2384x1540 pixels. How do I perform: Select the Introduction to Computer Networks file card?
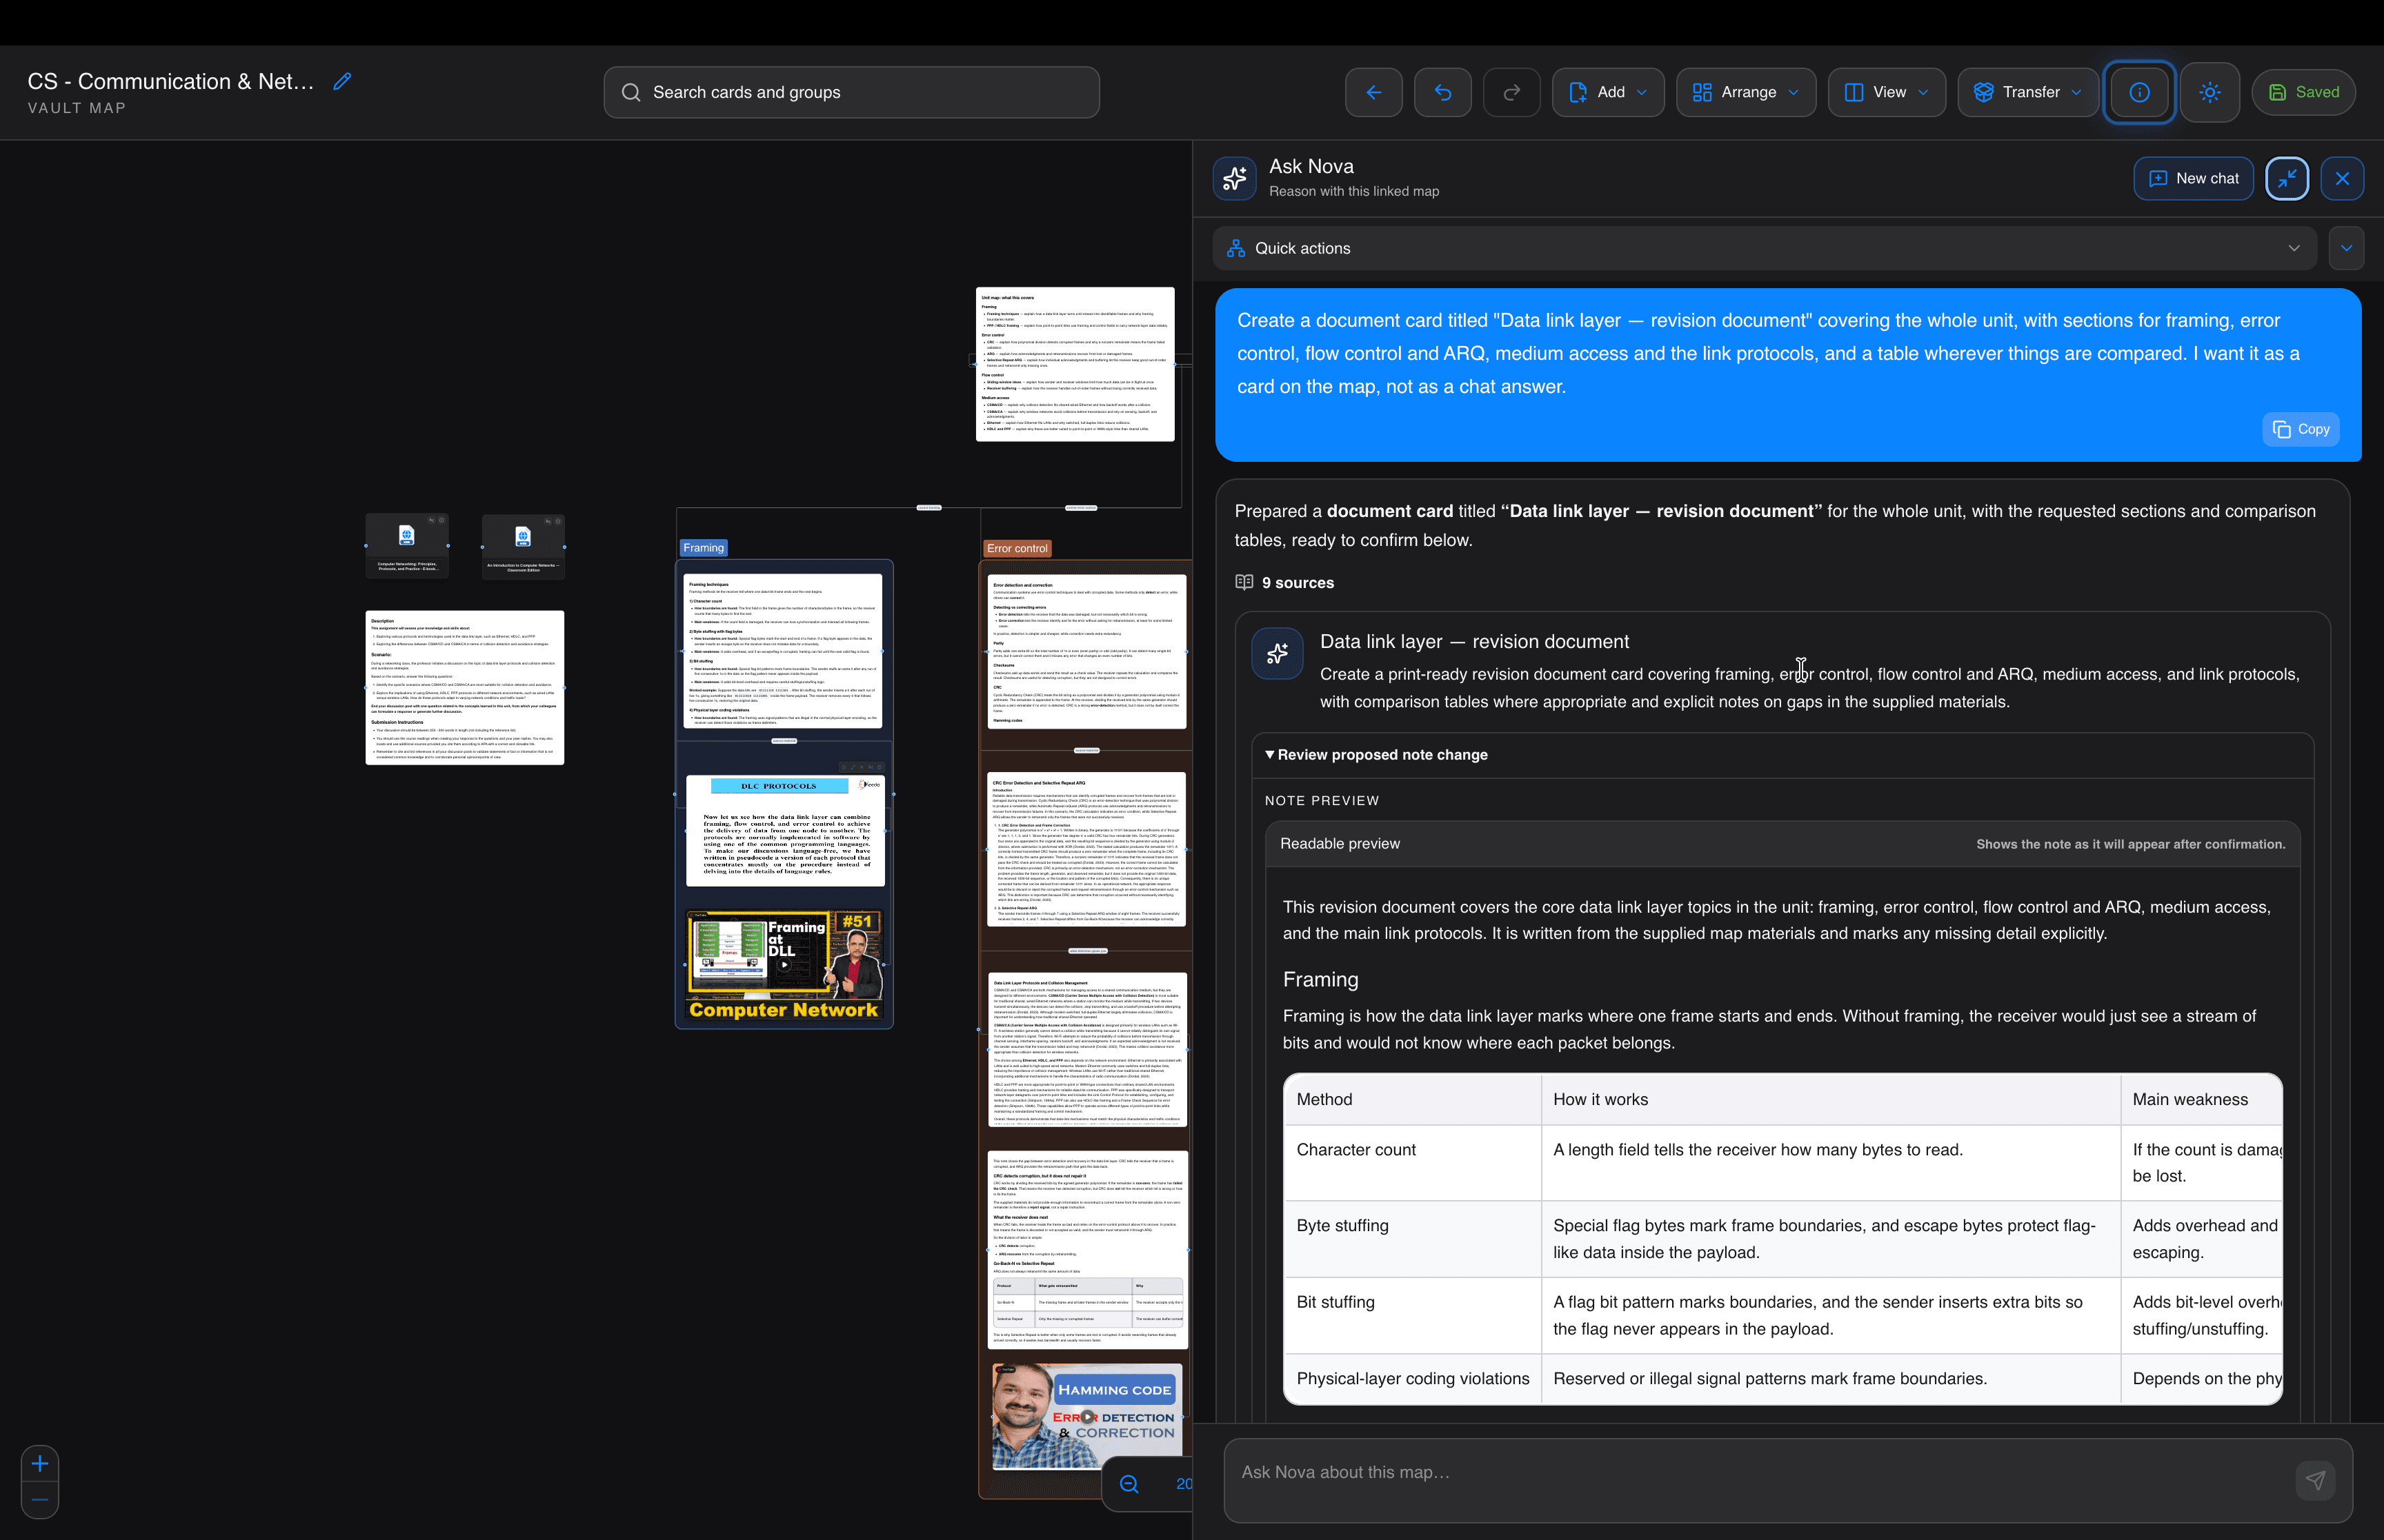point(522,547)
